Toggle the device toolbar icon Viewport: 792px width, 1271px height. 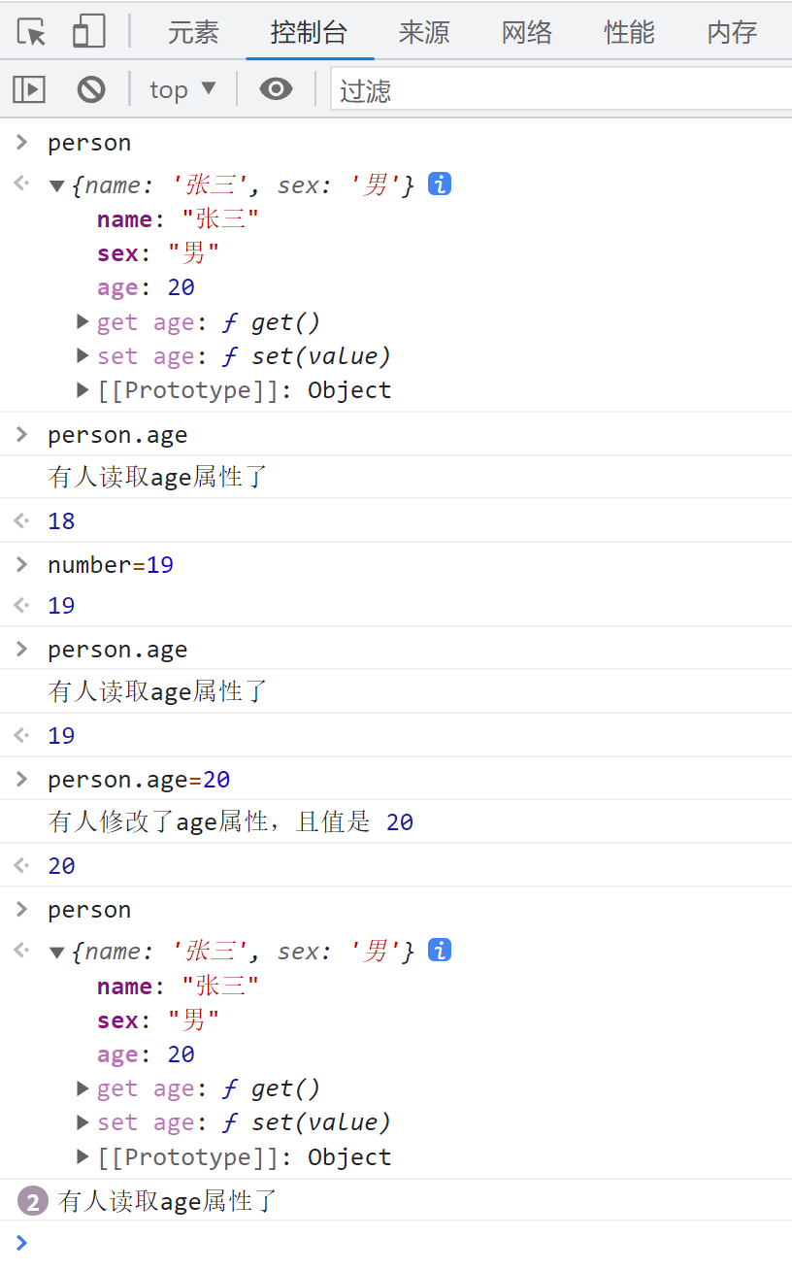(x=89, y=32)
